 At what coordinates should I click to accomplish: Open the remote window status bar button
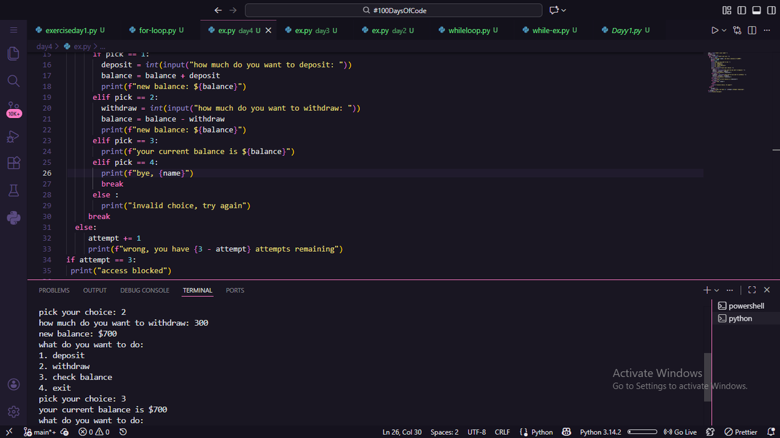tap(8, 432)
